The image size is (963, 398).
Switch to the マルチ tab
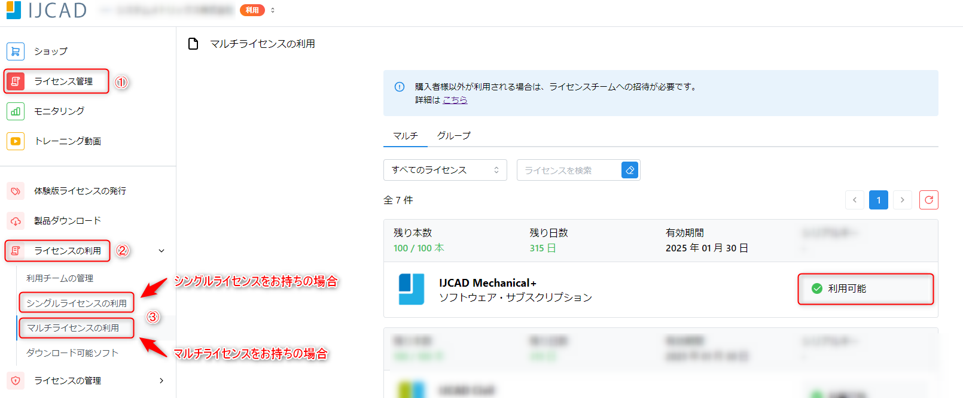click(x=406, y=136)
